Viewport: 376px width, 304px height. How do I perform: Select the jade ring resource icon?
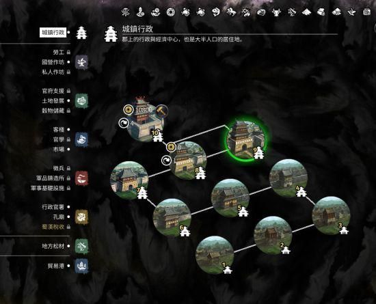(x=171, y=12)
